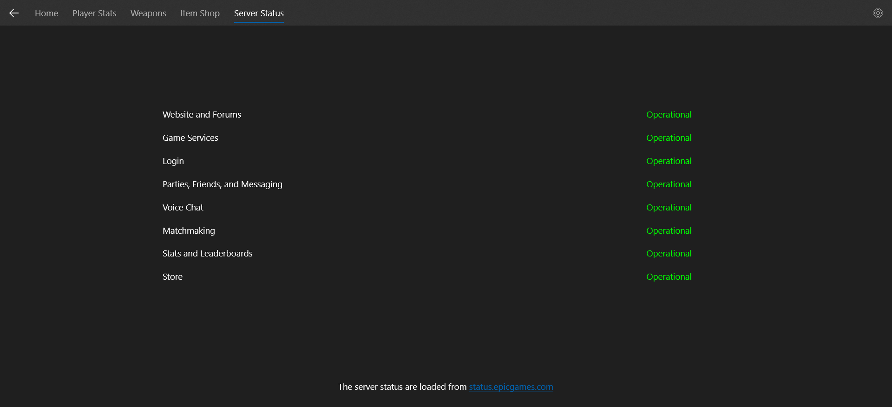The width and height of the screenshot is (892, 407).
Task: Select the Store service entry
Action: [x=172, y=277]
